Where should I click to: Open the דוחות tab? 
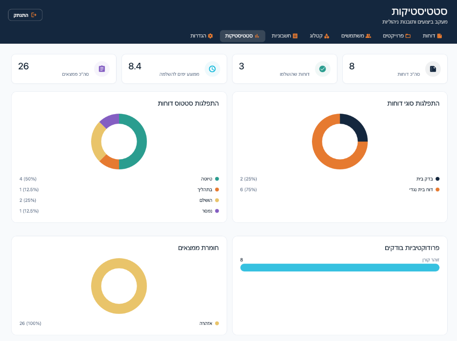(x=432, y=36)
